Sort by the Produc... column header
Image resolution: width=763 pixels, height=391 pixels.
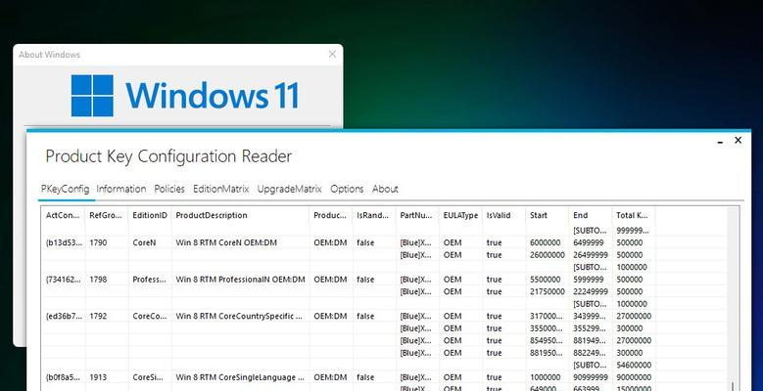[x=331, y=215]
